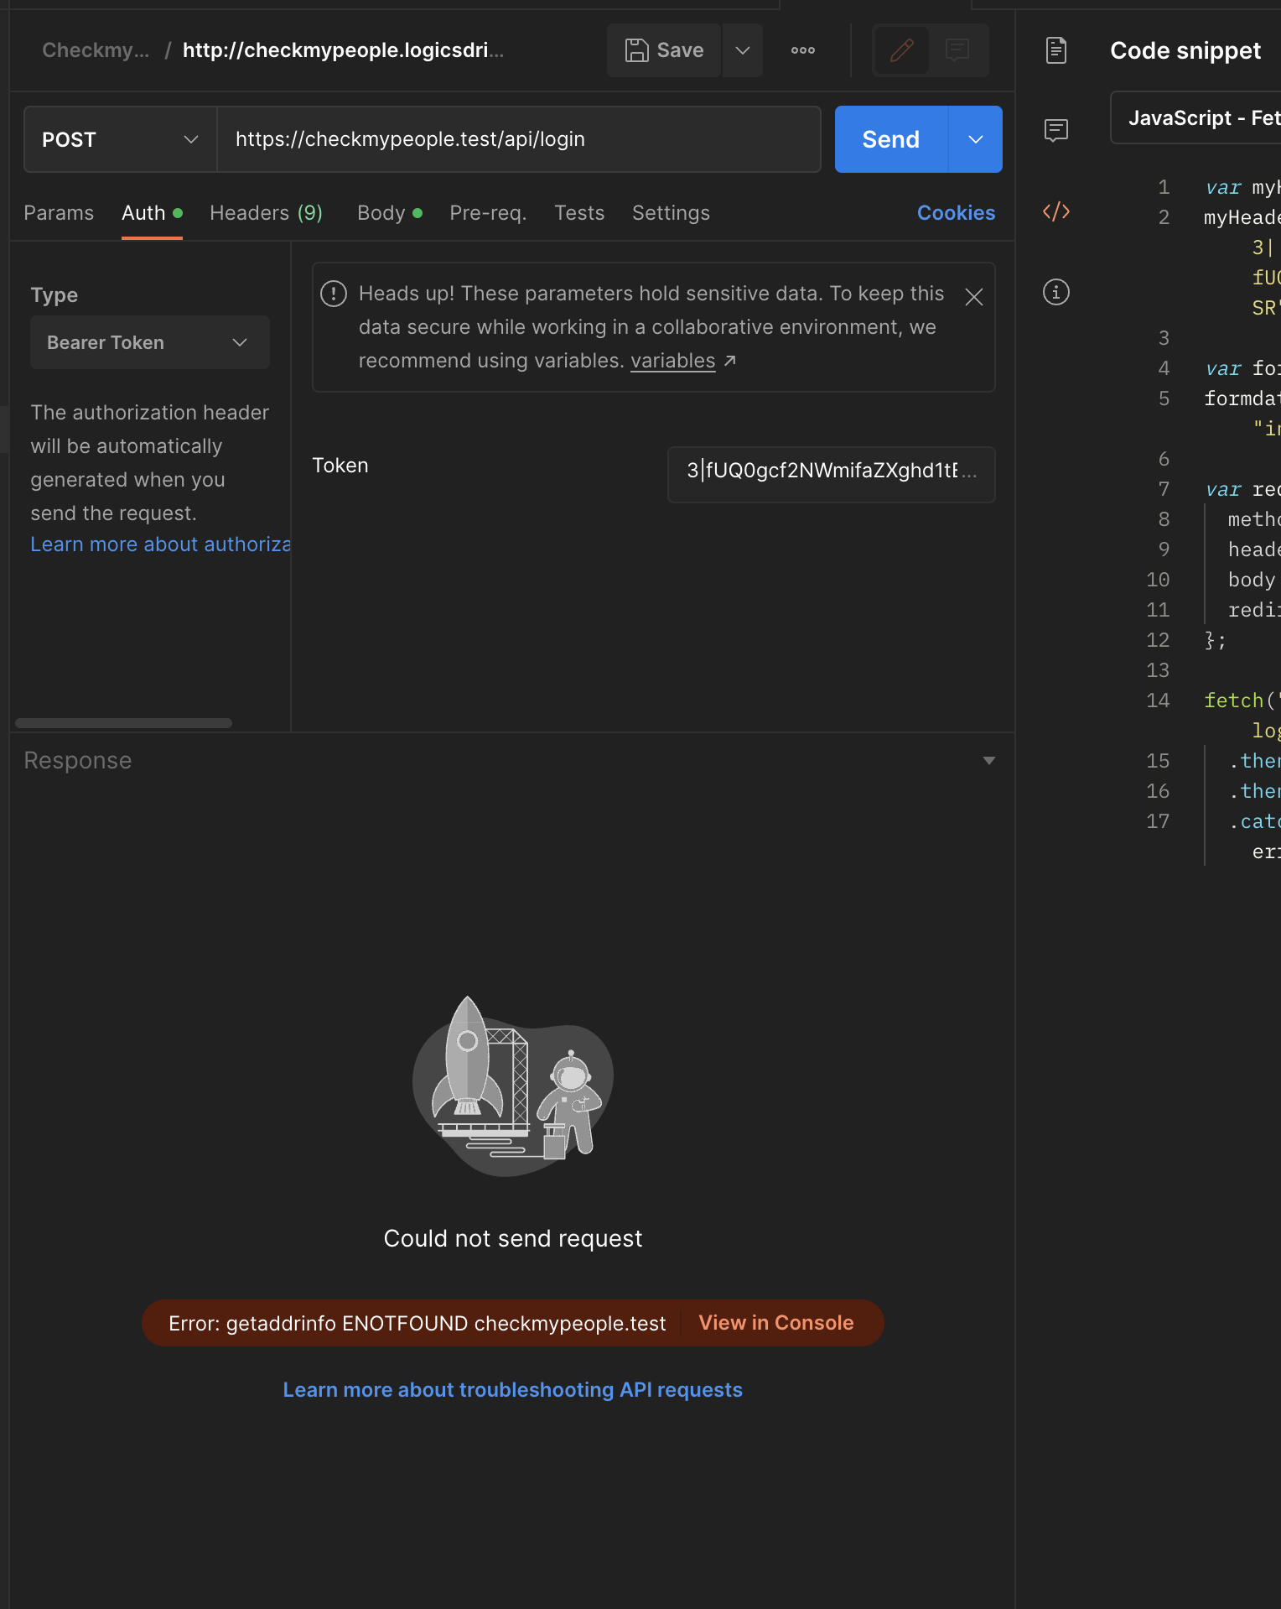Screen dimensions: 1281x1609
Task: Click the View in Console button
Action: 775,1323
